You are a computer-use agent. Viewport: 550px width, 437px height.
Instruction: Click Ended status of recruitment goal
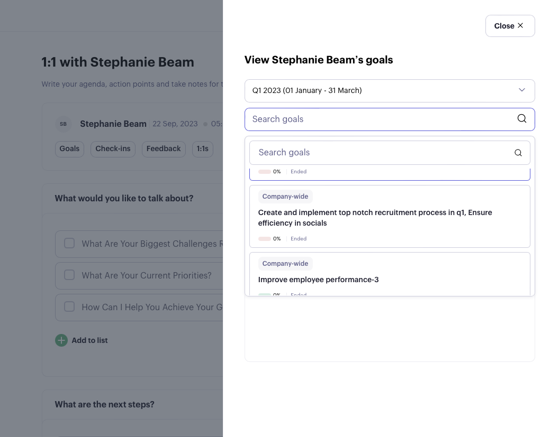click(x=299, y=239)
